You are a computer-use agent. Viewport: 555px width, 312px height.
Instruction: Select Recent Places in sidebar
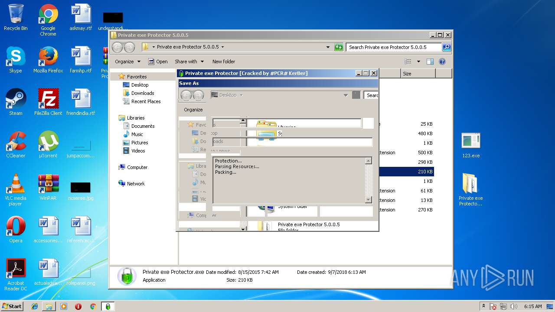click(x=146, y=101)
